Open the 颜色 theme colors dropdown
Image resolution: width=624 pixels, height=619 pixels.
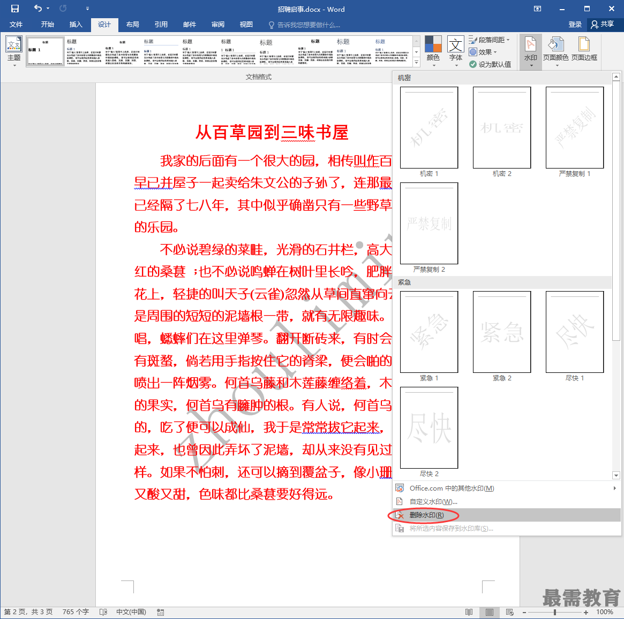433,51
